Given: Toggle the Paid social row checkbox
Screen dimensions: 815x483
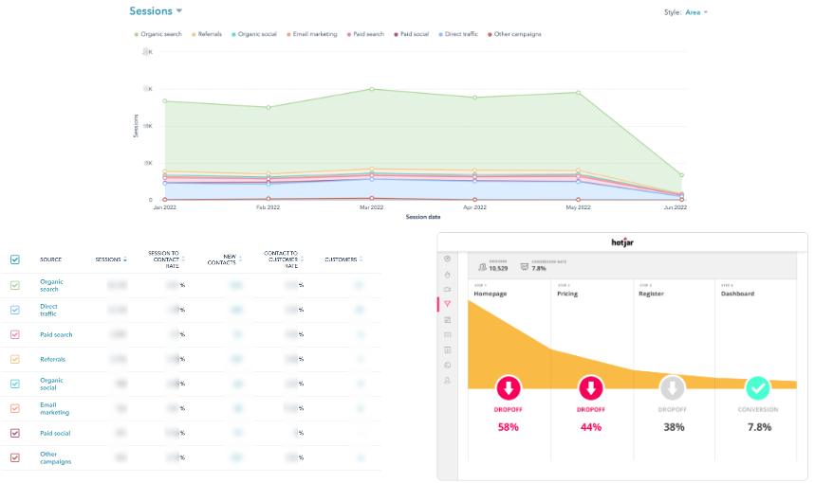Looking at the screenshot, I should (x=15, y=433).
